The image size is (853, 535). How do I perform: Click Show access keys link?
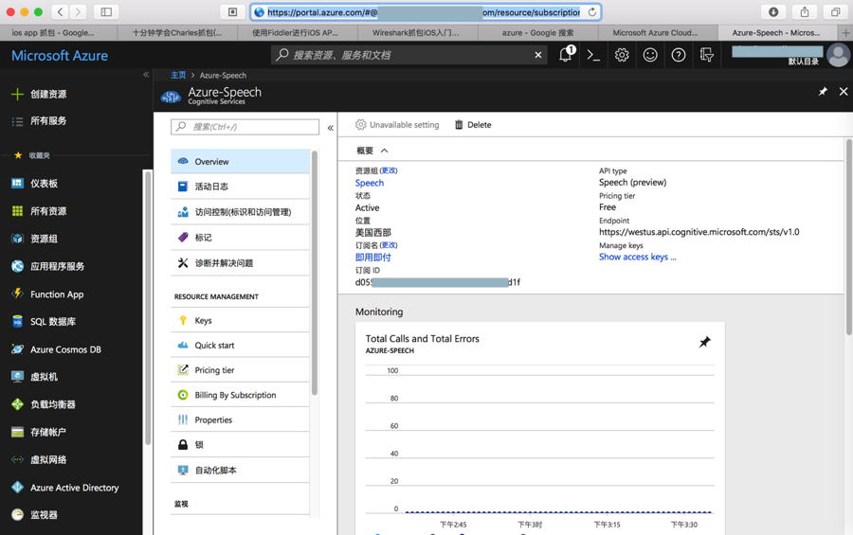click(x=638, y=257)
